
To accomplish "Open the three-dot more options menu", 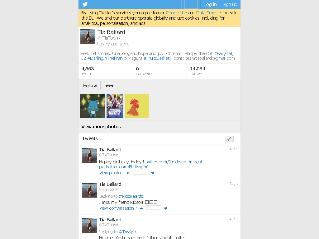I will point(109,86).
